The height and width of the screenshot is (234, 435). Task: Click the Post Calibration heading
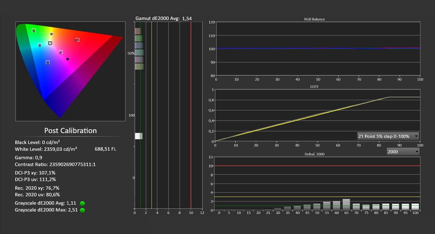(x=70, y=130)
